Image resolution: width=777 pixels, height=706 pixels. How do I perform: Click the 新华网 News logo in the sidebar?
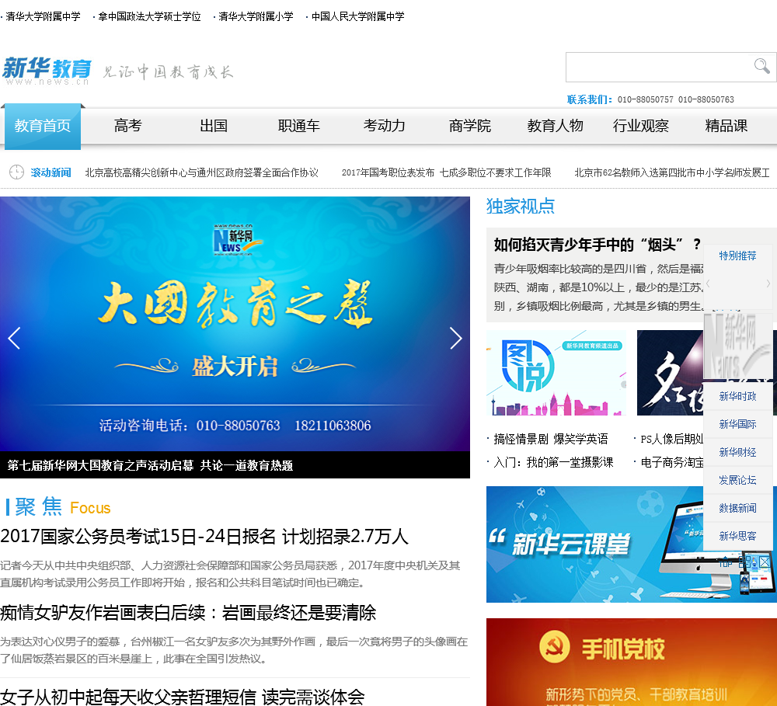[738, 347]
